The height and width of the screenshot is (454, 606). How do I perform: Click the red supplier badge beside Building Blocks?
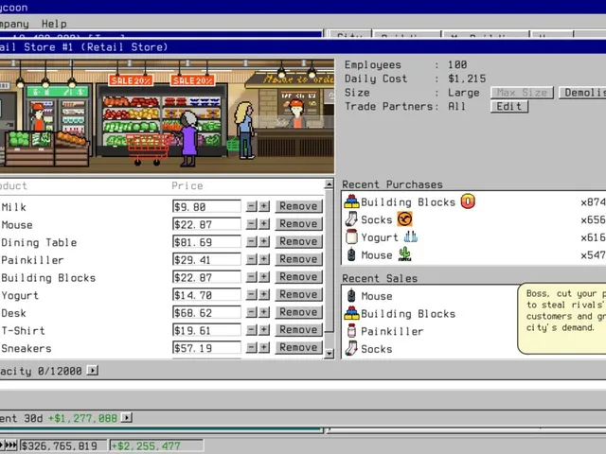pos(468,201)
